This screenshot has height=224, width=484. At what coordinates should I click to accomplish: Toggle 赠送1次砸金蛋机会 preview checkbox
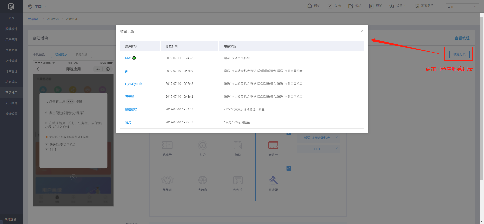[47, 145]
